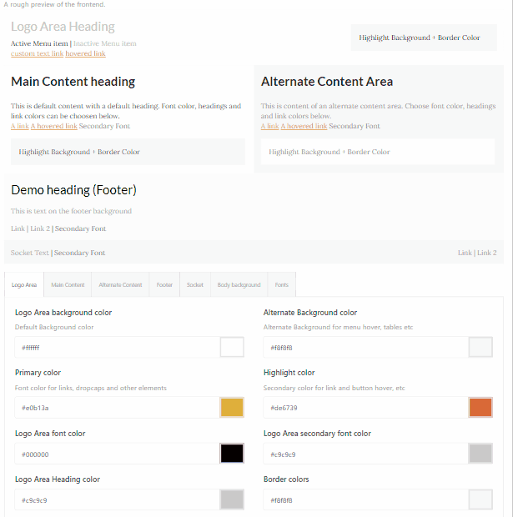Focus the Border colors hex input field

coord(365,499)
